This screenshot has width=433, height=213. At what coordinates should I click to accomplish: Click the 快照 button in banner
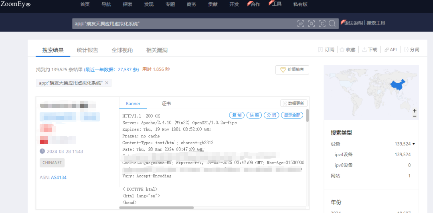coord(254,115)
